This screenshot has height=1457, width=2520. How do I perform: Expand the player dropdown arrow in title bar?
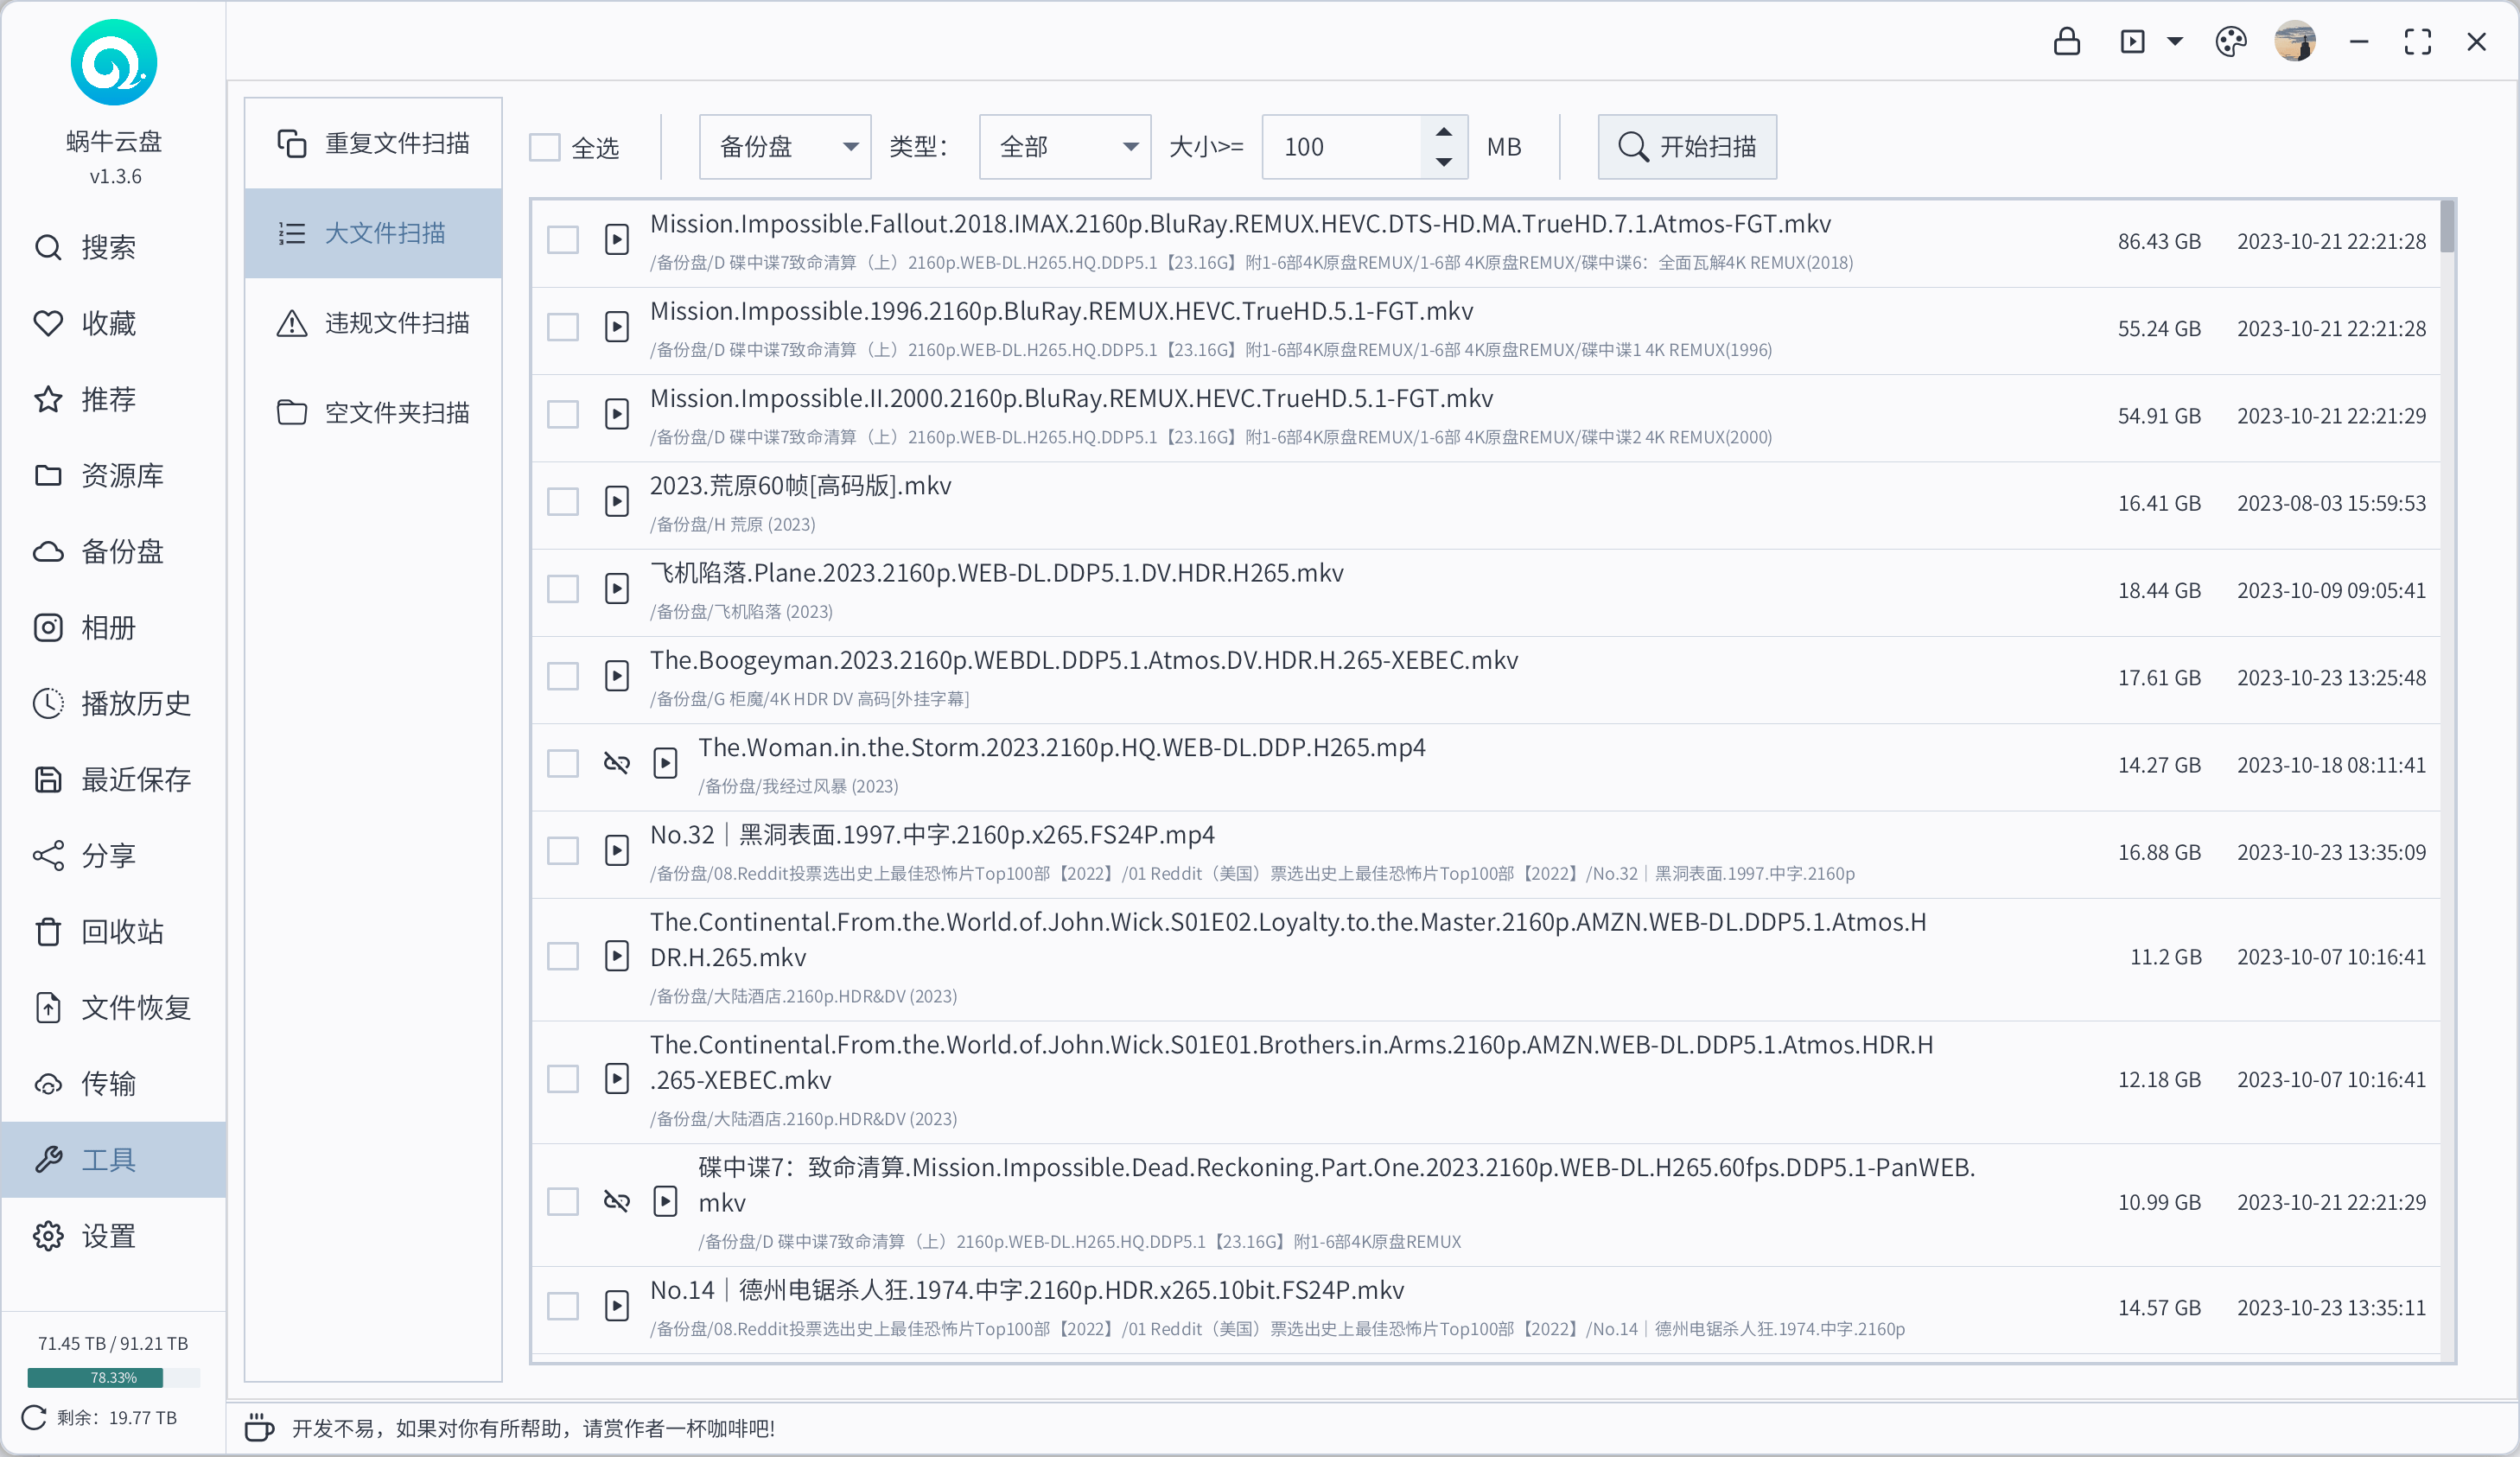click(x=2175, y=42)
